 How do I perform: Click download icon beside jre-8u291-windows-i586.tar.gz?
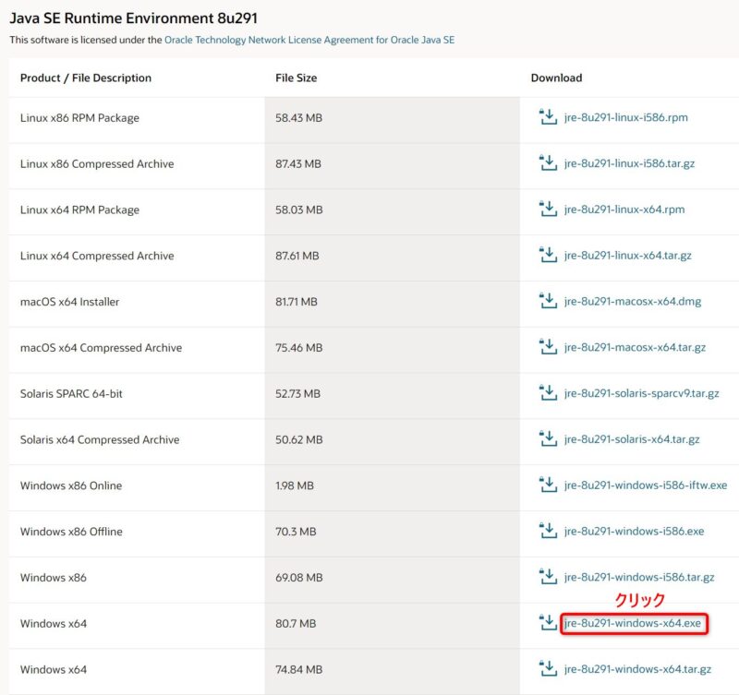pos(548,577)
